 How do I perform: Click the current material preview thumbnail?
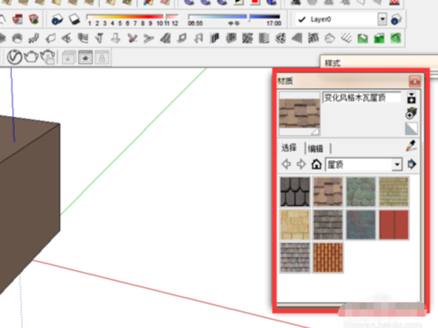pyautogui.click(x=300, y=113)
